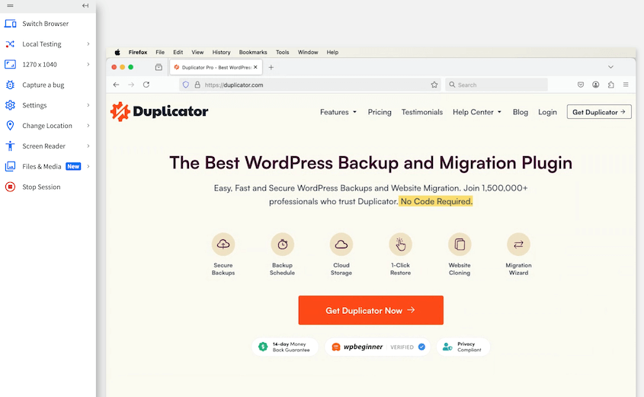Go back with Firefox back arrow
This screenshot has width=644, height=397.
point(117,85)
